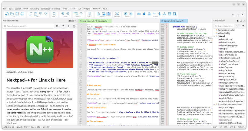Viewport: 248px width, 131px height.
Task: Click Tabs: 4 indicator in status bar
Action: click(x=241, y=127)
